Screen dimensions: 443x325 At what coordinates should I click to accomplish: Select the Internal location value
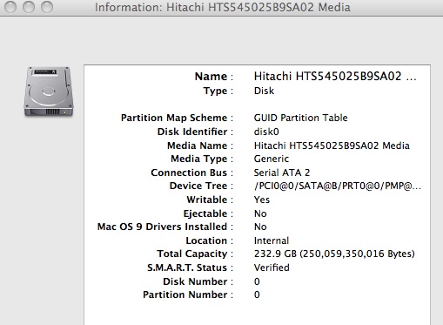tap(272, 240)
